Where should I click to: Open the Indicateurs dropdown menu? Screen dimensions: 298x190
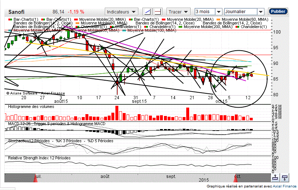[121, 12]
